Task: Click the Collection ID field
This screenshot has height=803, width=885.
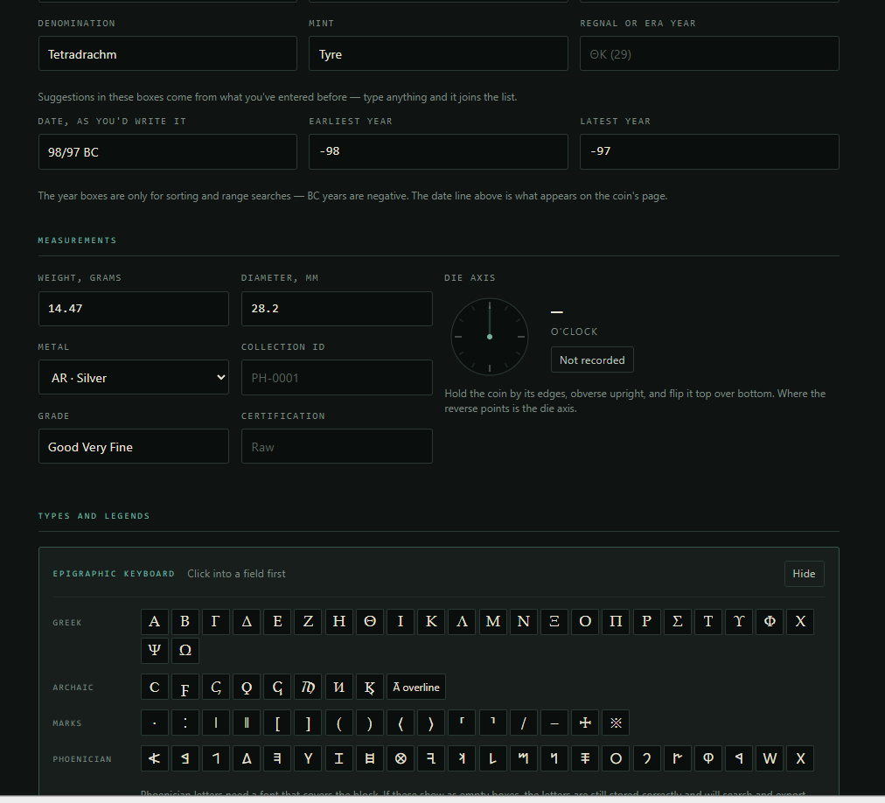Action: click(337, 377)
